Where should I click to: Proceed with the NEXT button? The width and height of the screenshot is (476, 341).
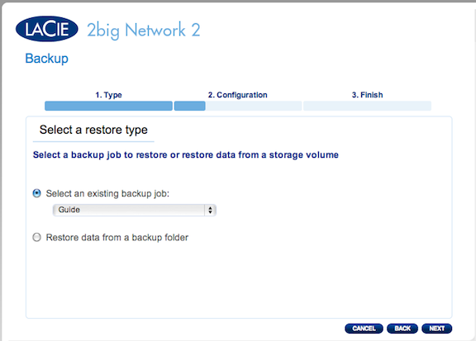click(437, 329)
